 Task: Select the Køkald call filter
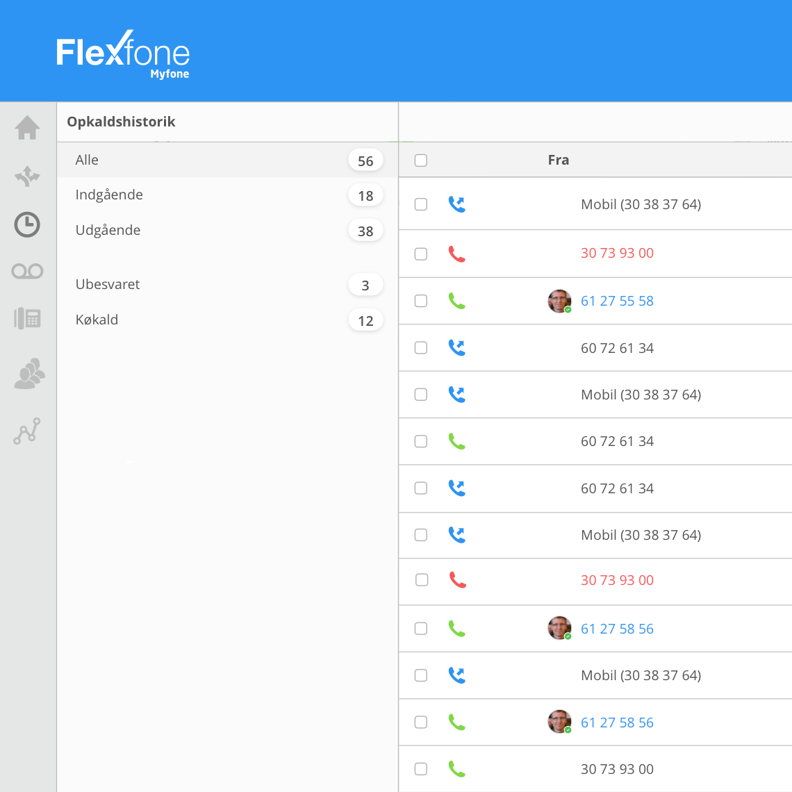click(x=227, y=320)
